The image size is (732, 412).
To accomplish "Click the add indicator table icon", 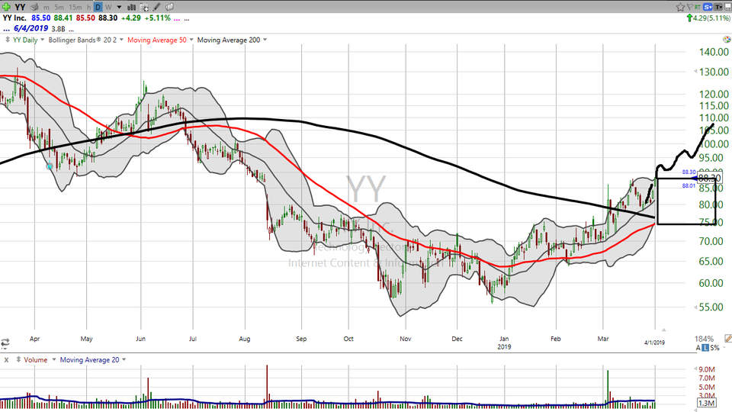I will pyautogui.click(x=144, y=7).
